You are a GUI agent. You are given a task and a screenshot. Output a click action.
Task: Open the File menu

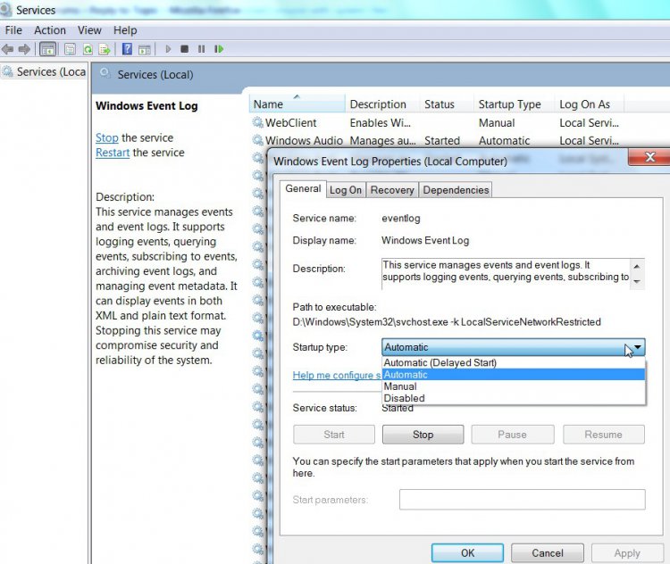tap(13, 30)
